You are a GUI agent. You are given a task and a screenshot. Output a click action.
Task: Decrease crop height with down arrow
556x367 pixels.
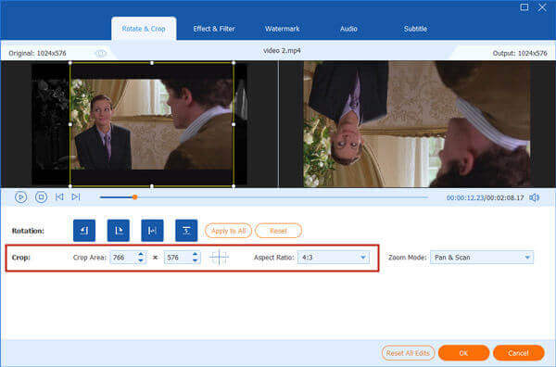[195, 260]
